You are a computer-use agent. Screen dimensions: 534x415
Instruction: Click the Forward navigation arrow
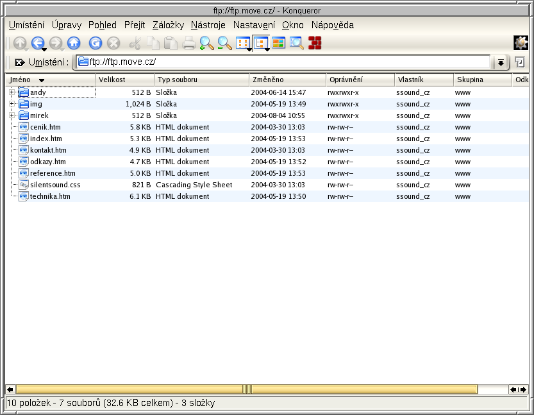(56, 43)
